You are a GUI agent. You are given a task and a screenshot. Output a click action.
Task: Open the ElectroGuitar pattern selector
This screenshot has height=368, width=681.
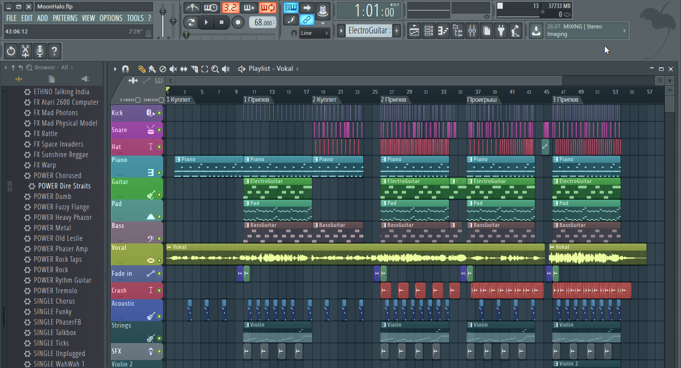click(x=367, y=30)
